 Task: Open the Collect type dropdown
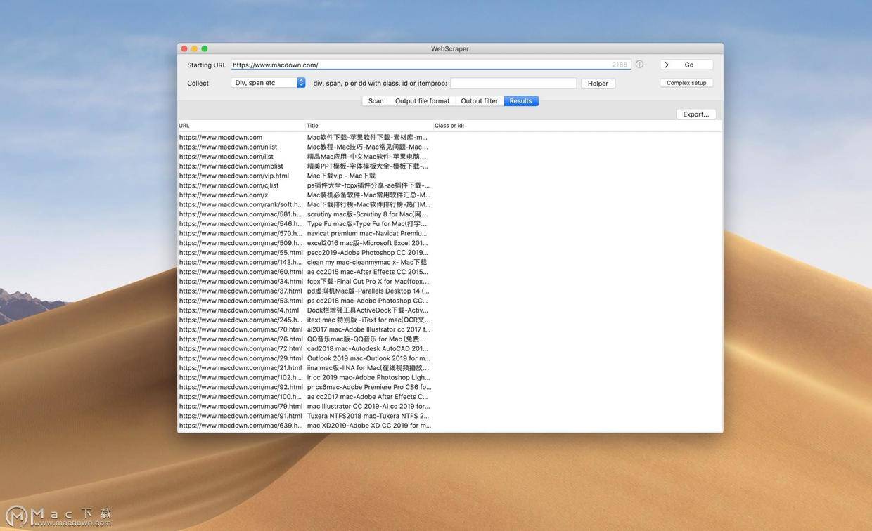[x=268, y=83]
